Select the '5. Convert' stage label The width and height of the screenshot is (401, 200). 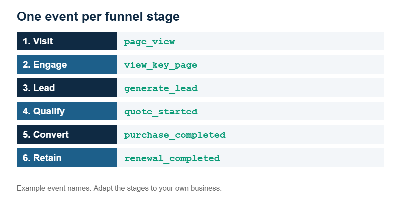[x=67, y=134]
